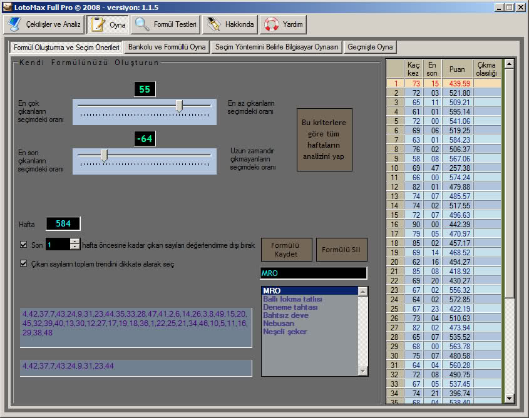The height and width of the screenshot is (418, 529).
Task: Click the short list 4,42,37,7,43,24,9,31,23,44
Action: tap(136, 368)
